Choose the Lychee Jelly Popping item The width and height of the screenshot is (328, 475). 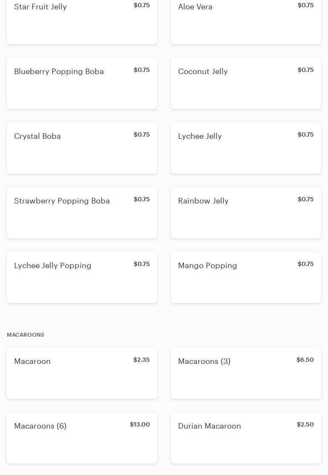[82, 278]
